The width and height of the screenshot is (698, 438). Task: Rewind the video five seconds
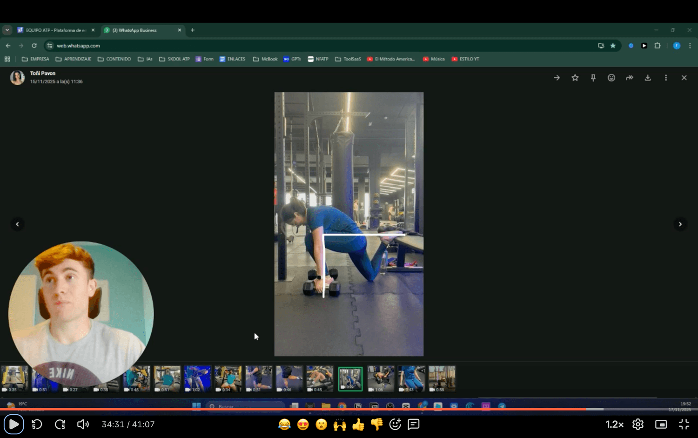pos(37,424)
